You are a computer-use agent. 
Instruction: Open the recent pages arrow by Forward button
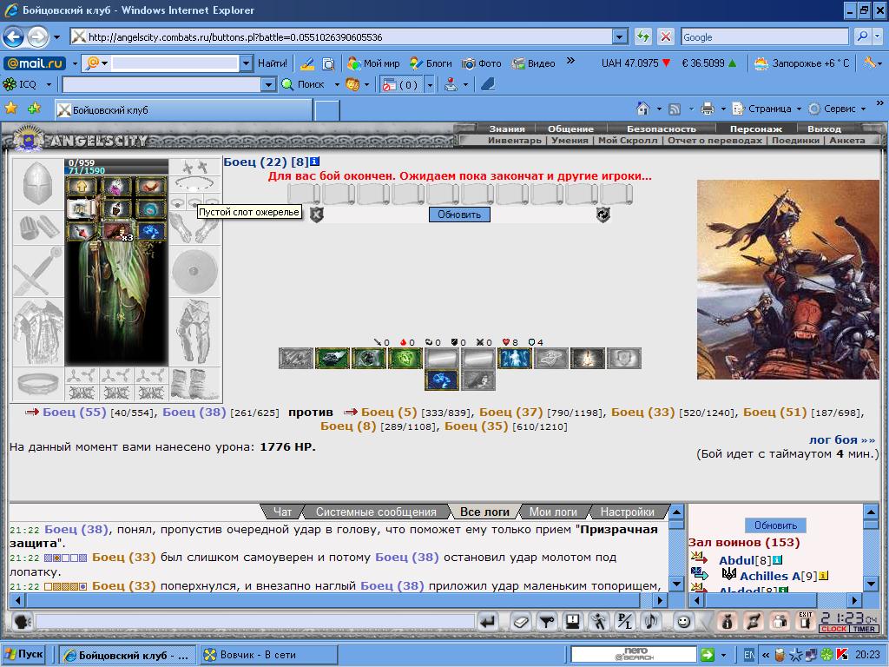point(56,37)
